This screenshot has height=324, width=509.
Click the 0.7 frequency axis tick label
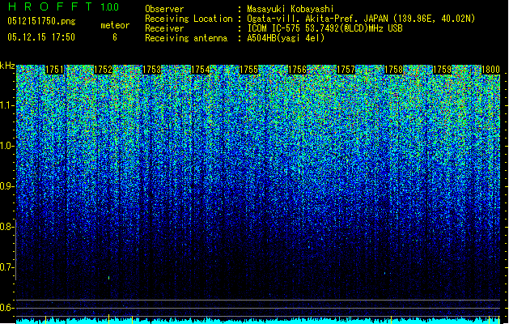click(6, 267)
